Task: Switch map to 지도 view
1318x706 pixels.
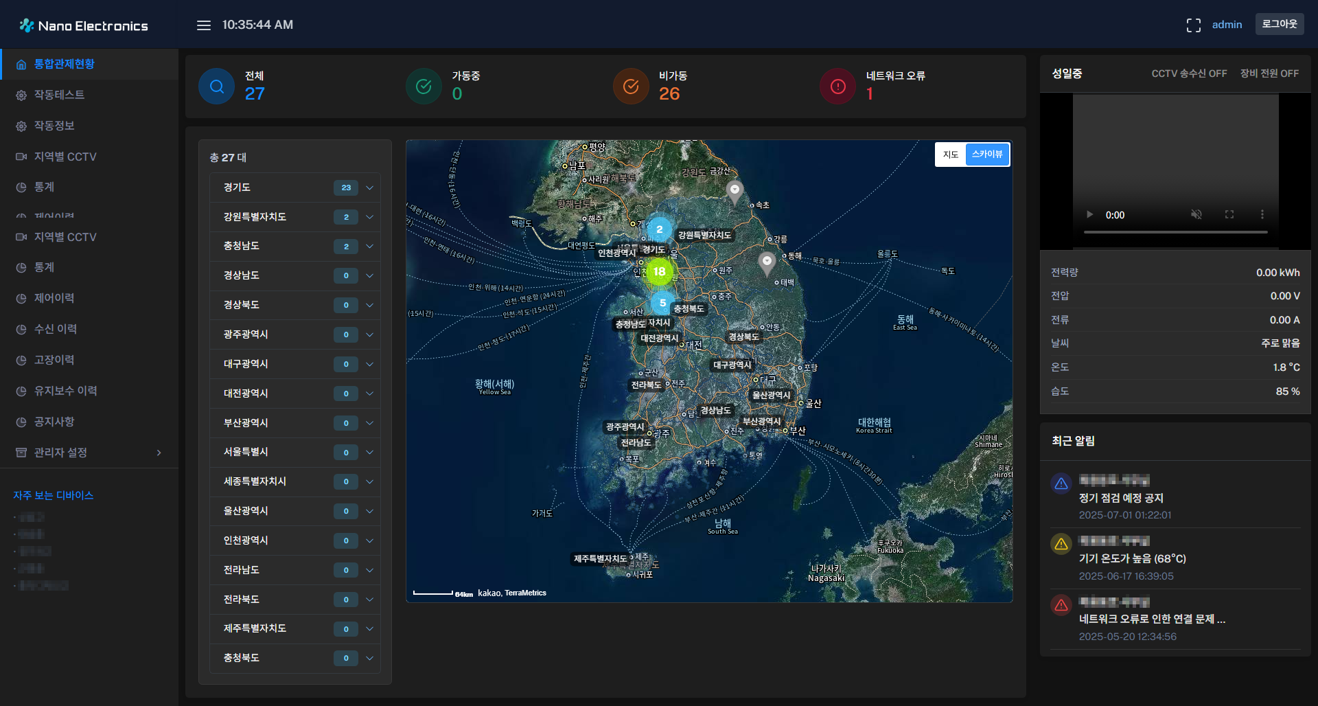Action: pos(950,155)
